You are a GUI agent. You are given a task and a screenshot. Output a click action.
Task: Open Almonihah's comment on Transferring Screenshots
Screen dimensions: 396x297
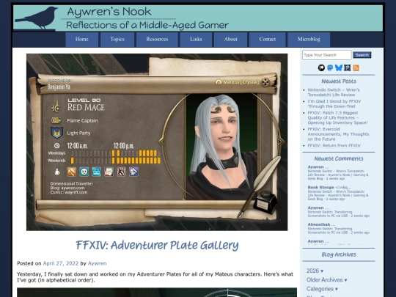click(x=338, y=228)
